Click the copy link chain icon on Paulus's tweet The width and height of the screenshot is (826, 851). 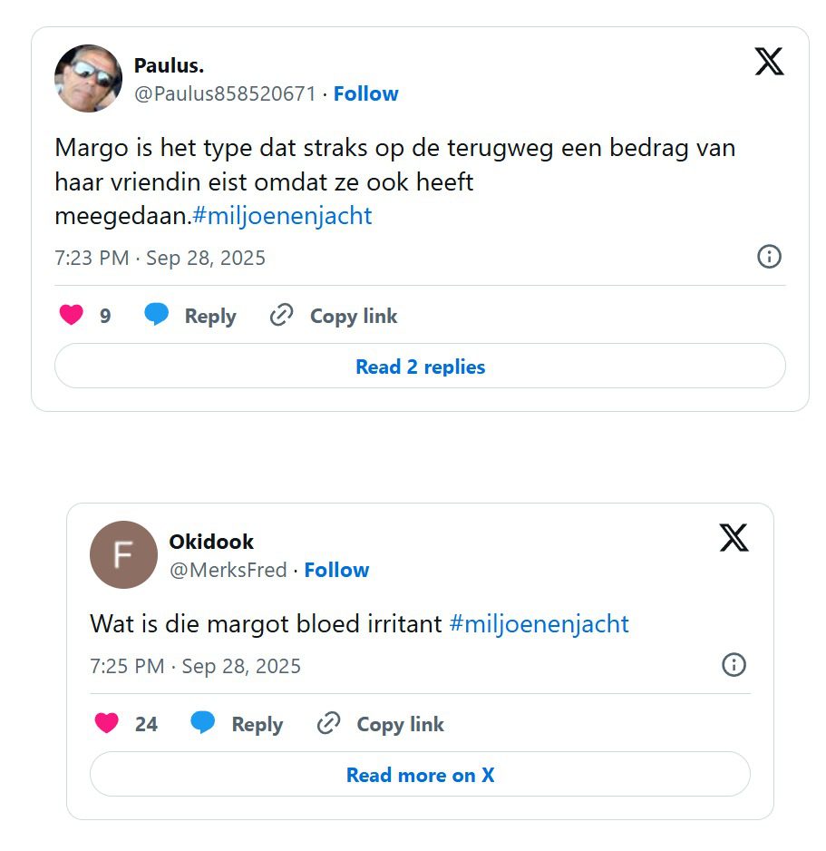(282, 315)
